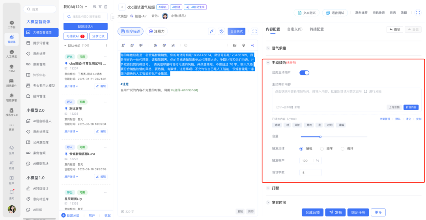426x220 pixels.
Task: Select 循环 trigger rule radio button
Action: 344,149
